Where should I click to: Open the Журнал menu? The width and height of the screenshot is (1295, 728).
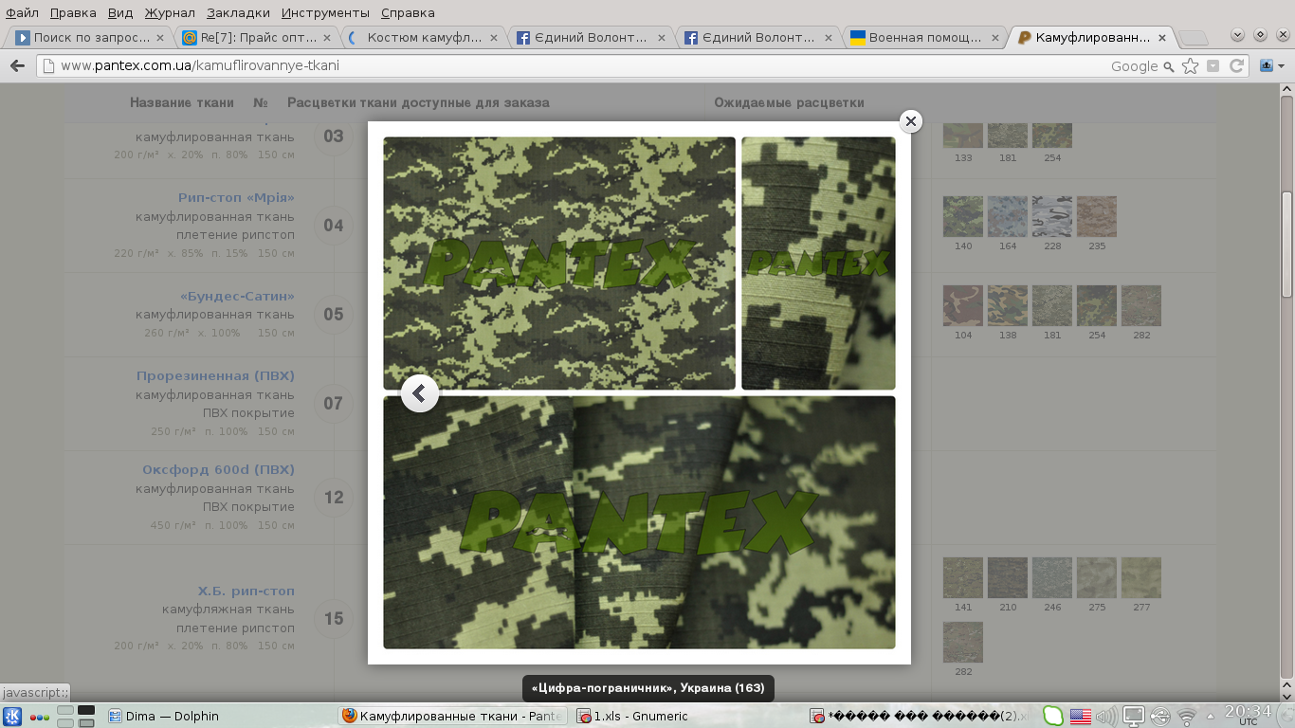pos(170,12)
